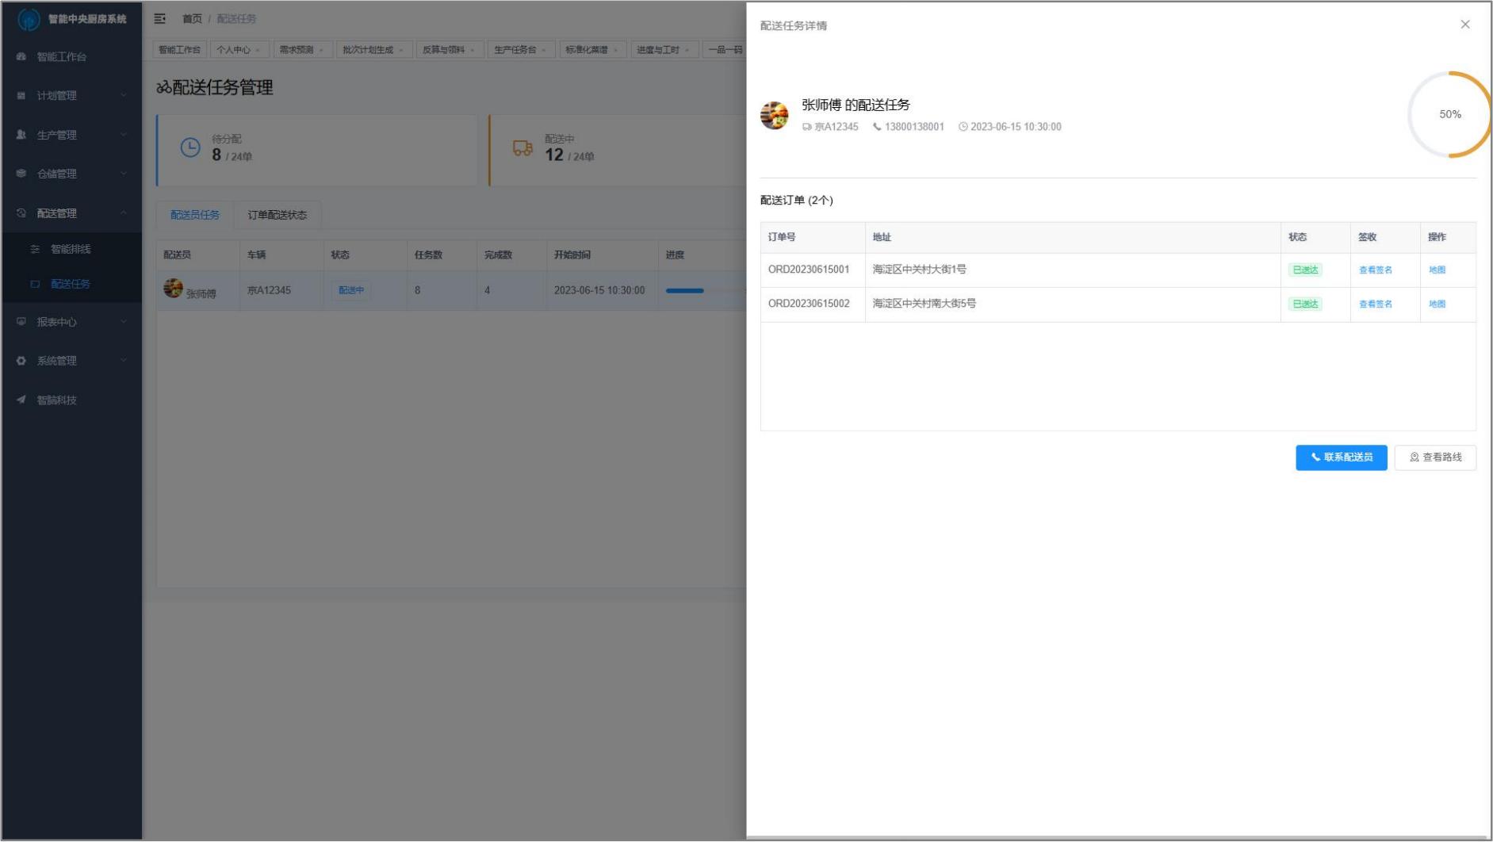
Task: Close the 配送任务详情 drawer
Action: [x=1464, y=25]
